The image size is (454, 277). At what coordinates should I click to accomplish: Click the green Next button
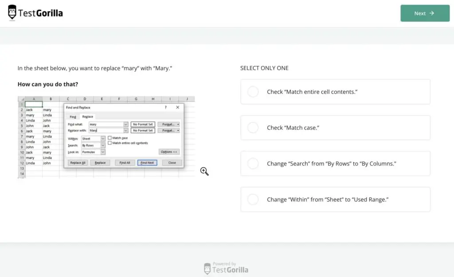pos(424,13)
